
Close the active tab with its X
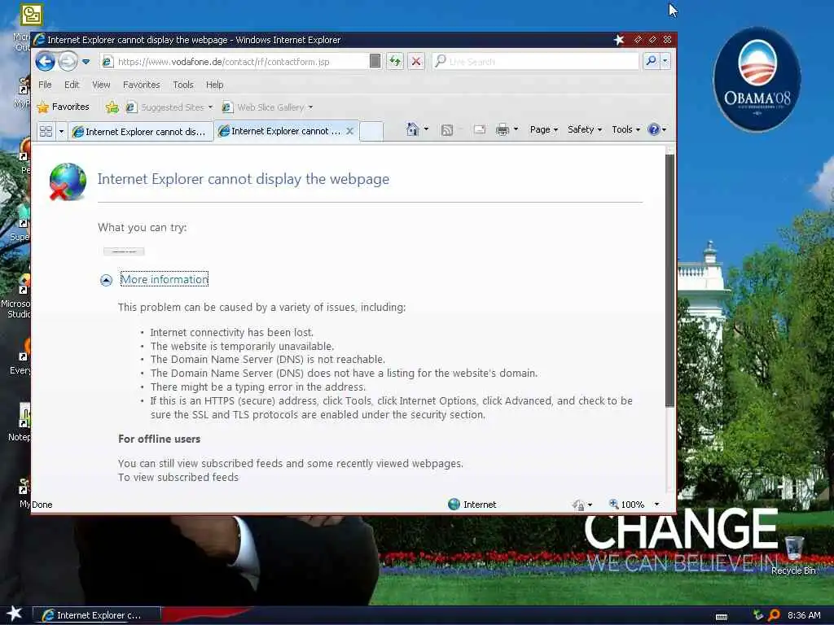point(350,131)
